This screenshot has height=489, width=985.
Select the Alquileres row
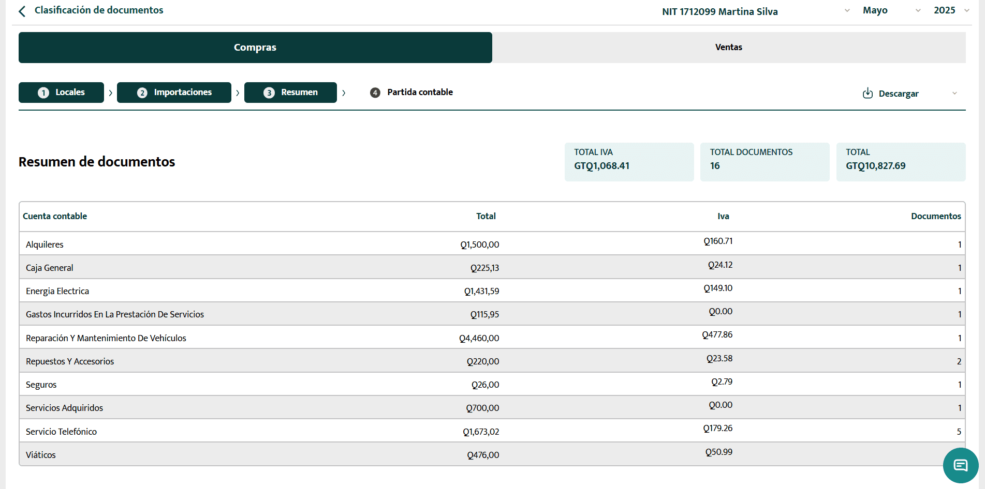[x=492, y=244]
